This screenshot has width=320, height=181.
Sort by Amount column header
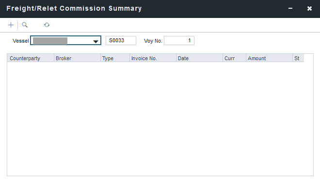[x=269, y=58]
